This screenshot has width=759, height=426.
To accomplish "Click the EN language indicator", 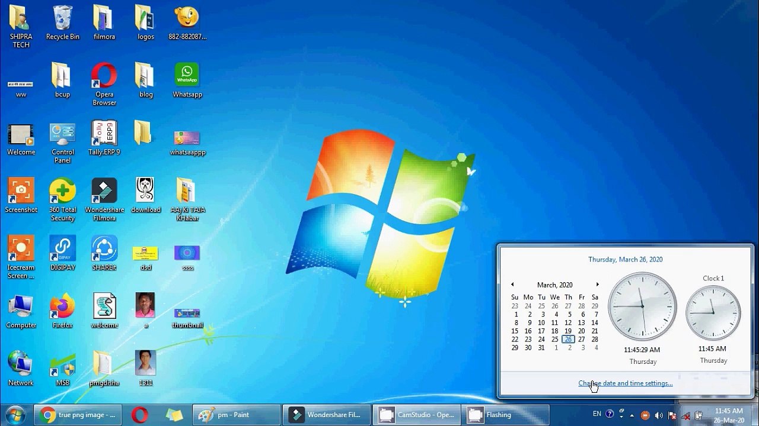I will pyautogui.click(x=597, y=414).
